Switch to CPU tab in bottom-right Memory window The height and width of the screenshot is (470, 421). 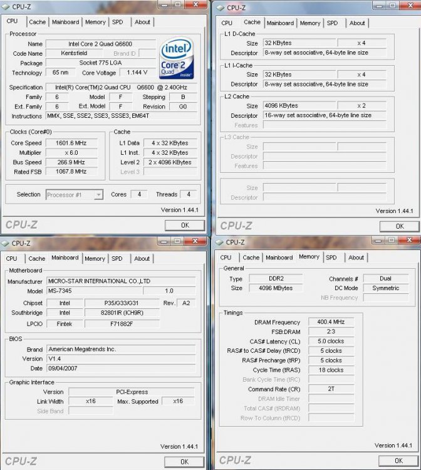(226, 258)
